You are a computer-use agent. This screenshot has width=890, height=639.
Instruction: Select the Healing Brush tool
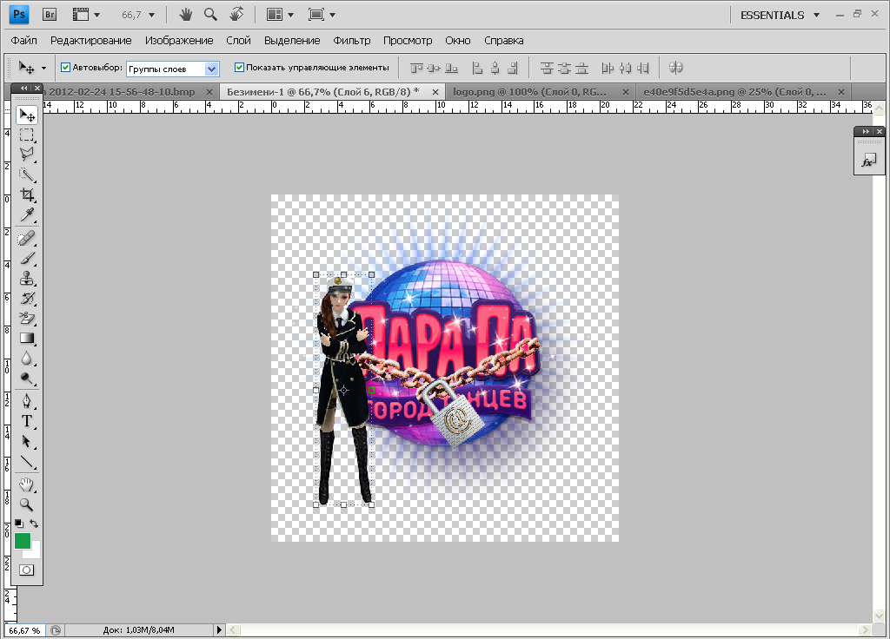point(27,238)
